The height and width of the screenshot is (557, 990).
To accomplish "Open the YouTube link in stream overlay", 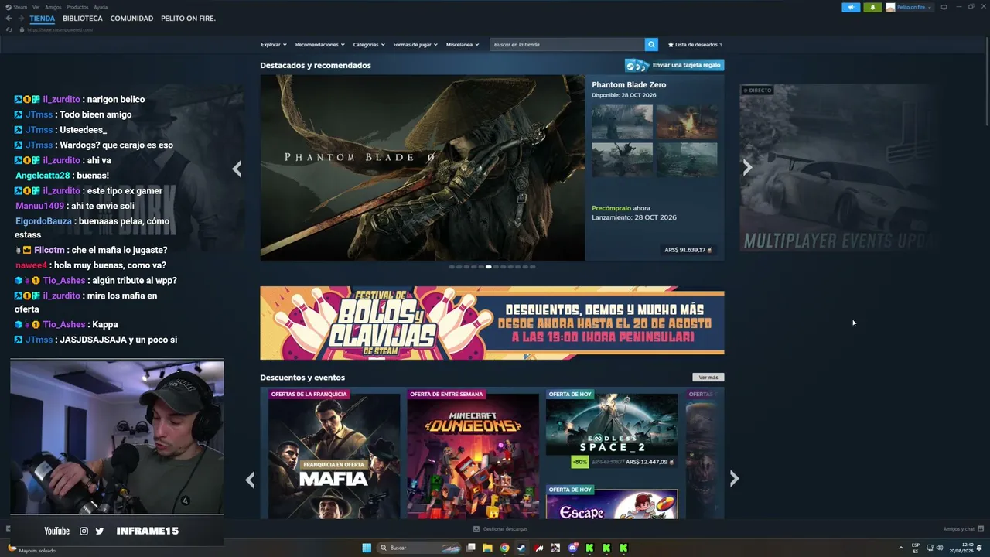I will (x=56, y=531).
